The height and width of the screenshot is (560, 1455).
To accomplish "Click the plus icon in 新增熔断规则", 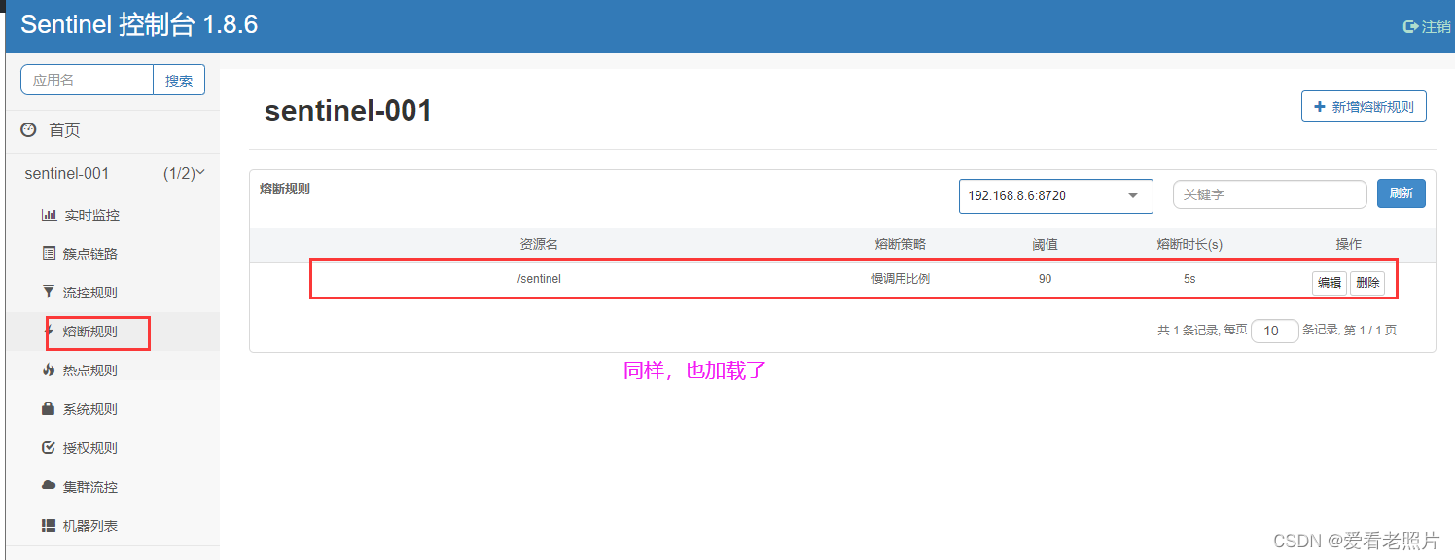I will point(1320,107).
